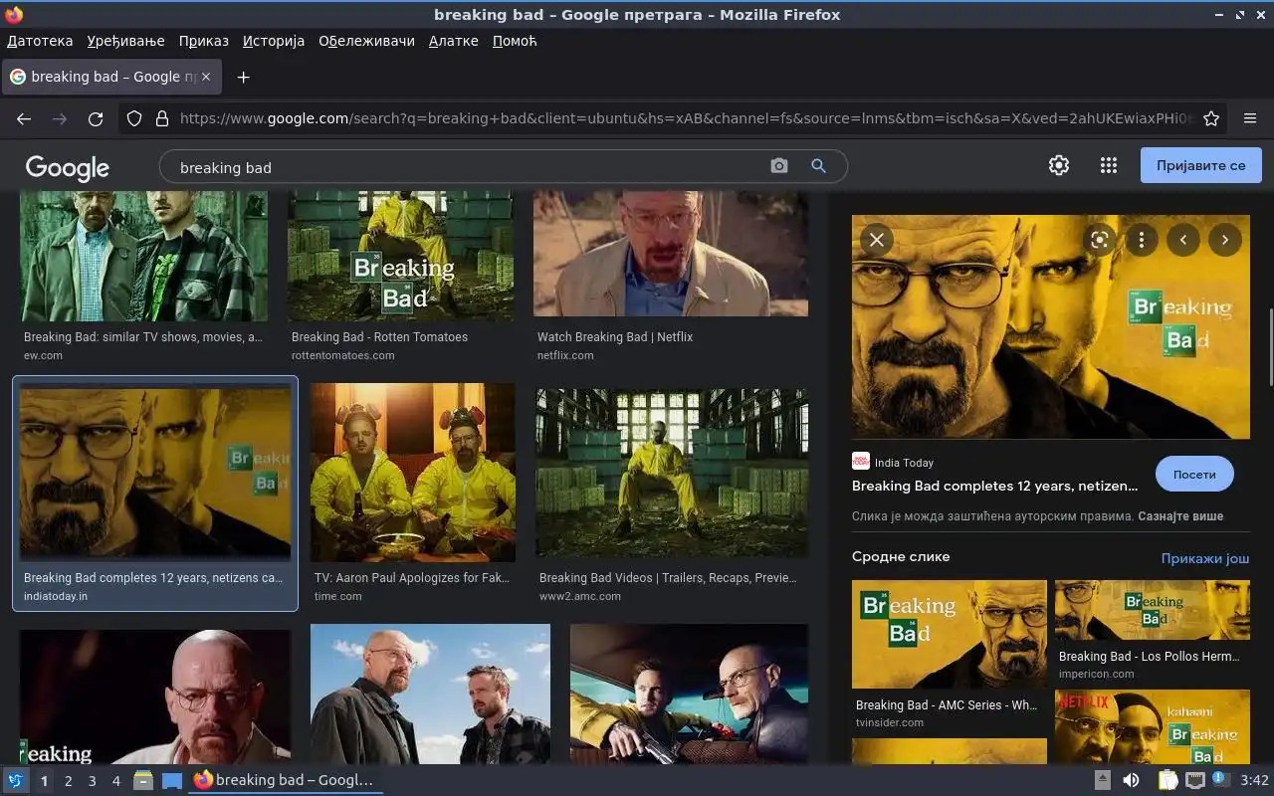Open the Сазнајте више link
The height and width of the screenshot is (796, 1274).
point(1180,516)
